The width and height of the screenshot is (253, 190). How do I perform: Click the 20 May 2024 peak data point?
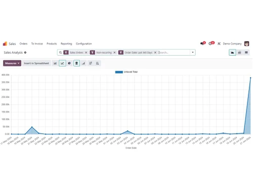pyautogui.click(x=32, y=127)
